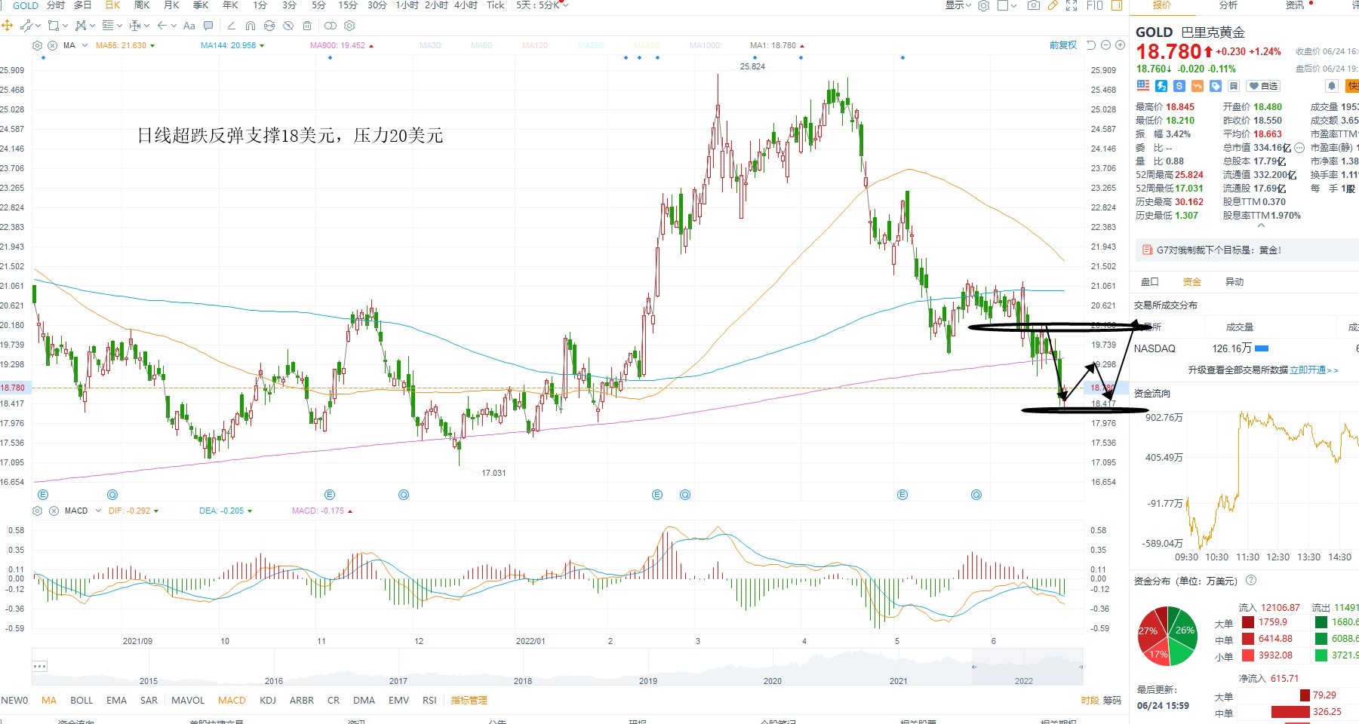Reset chart zoom with undo arrow

tap(1091, 45)
